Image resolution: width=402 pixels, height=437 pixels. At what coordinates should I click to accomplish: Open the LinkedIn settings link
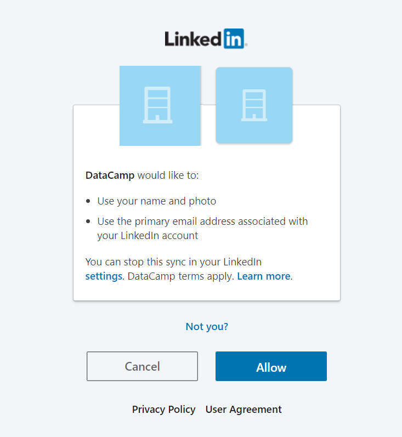click(x=104, y=276)
